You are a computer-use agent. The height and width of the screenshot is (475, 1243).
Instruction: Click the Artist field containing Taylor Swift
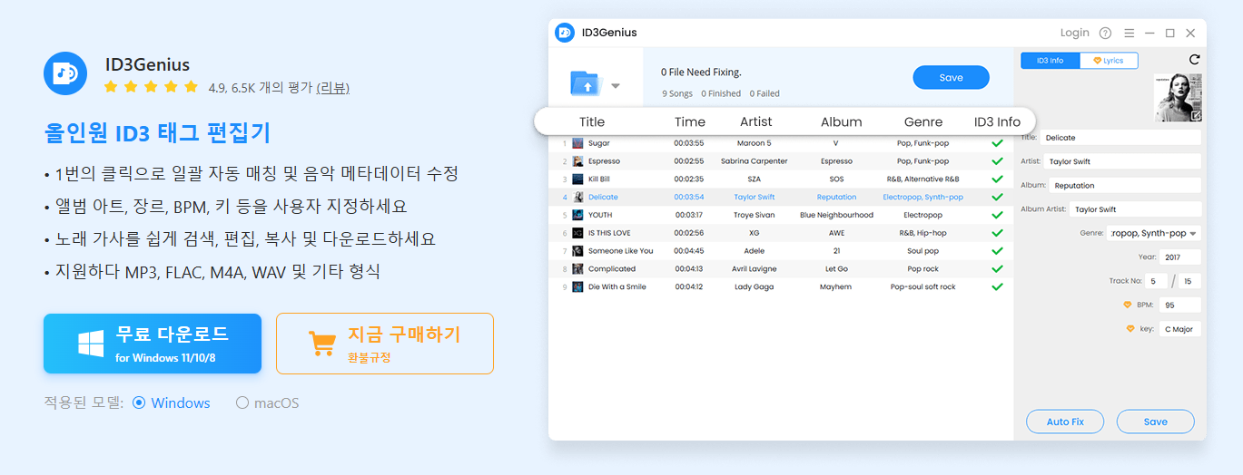[1121, 161]
